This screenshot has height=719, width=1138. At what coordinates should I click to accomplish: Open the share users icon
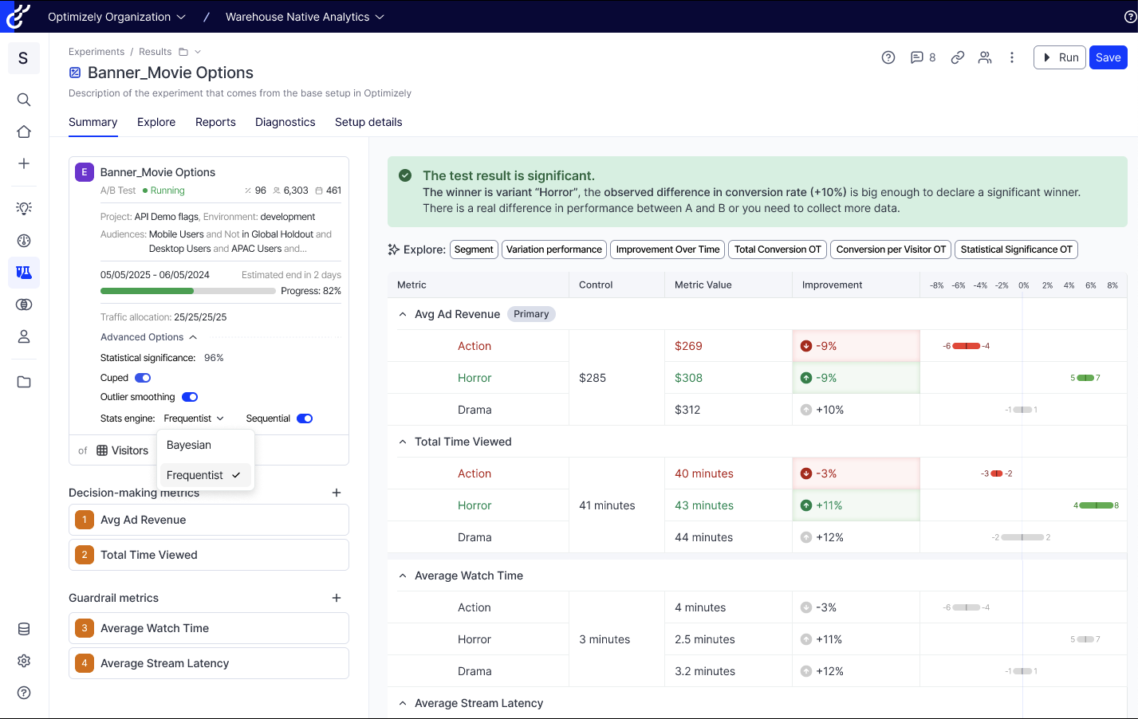point(985,57)
